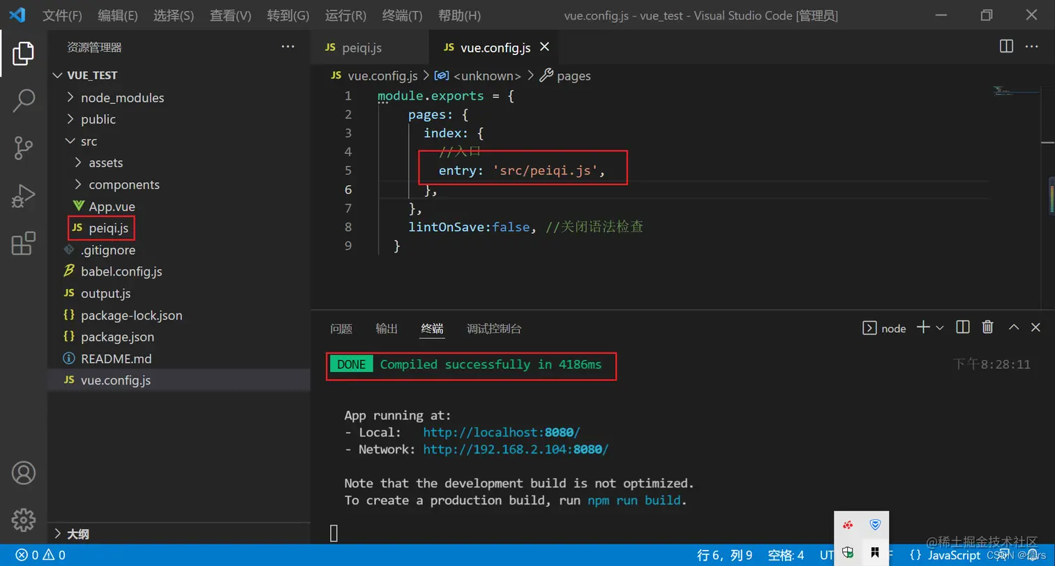Click the VS Code logo in the title bar

coord(17,15)
